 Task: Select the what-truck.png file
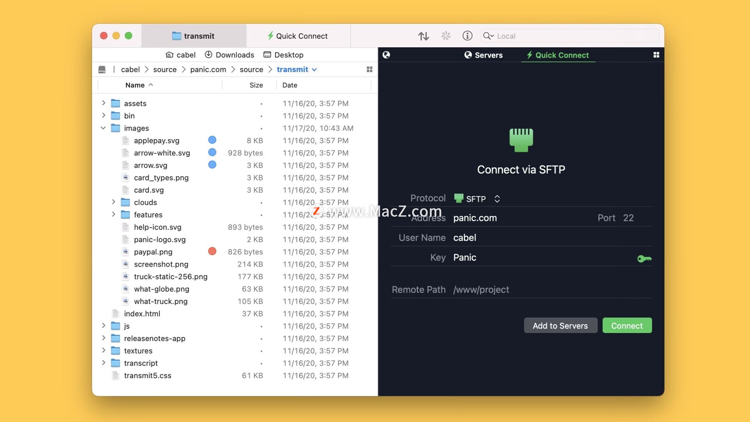tap(161, 301)
